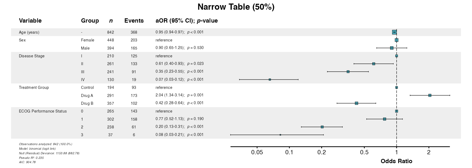Screen dimensions: 472x168
Task: Click the Drug B odds ratio square marker
Action: click(x=356, y=103)
